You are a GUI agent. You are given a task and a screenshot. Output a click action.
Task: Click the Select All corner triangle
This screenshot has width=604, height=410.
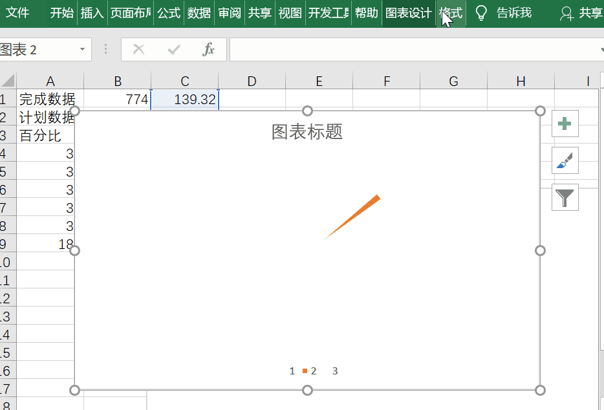[8, 81]
